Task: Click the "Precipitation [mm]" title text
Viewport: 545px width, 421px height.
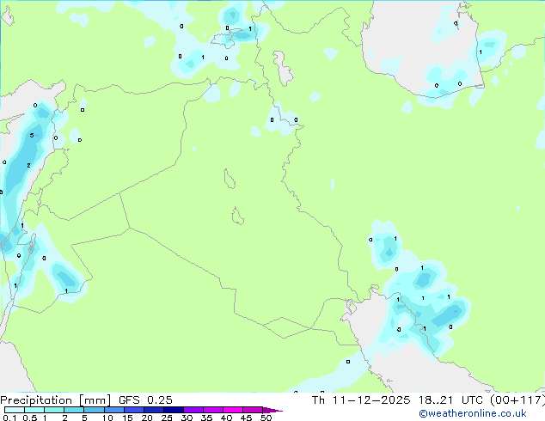Action: pyautogui.click(x=55, y=400)
